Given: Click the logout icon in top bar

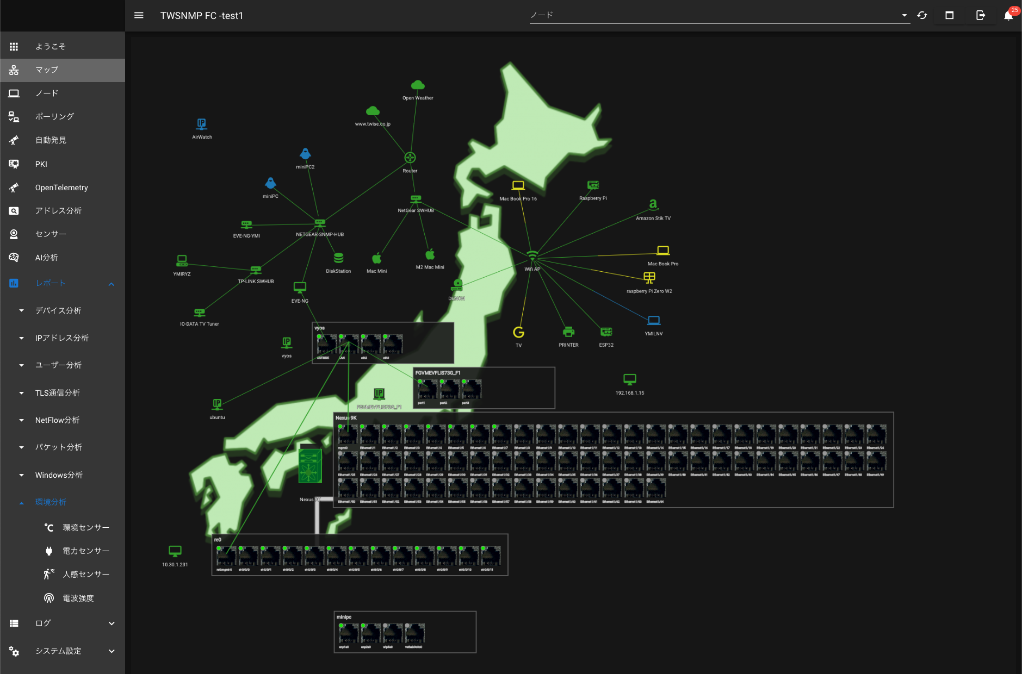Looking at the screenshot, I should (980, 15).
